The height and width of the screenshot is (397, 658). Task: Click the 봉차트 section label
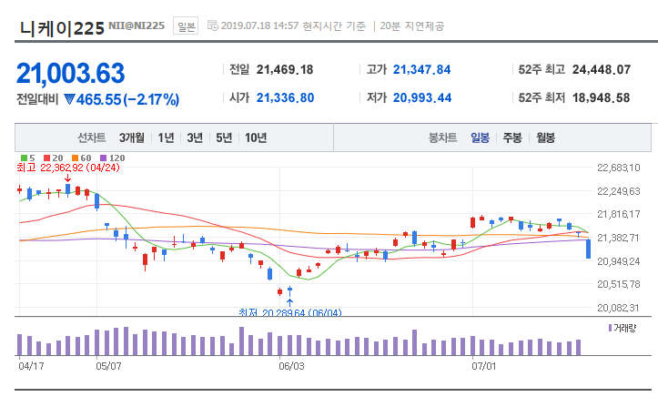click(442, 137)
